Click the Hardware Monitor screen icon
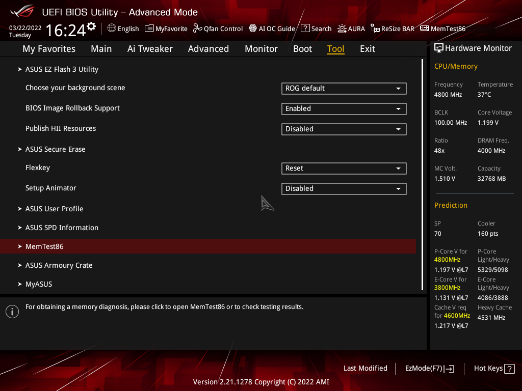 (439, 48)
